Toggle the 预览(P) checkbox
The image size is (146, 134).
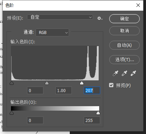tap(111, 85)
